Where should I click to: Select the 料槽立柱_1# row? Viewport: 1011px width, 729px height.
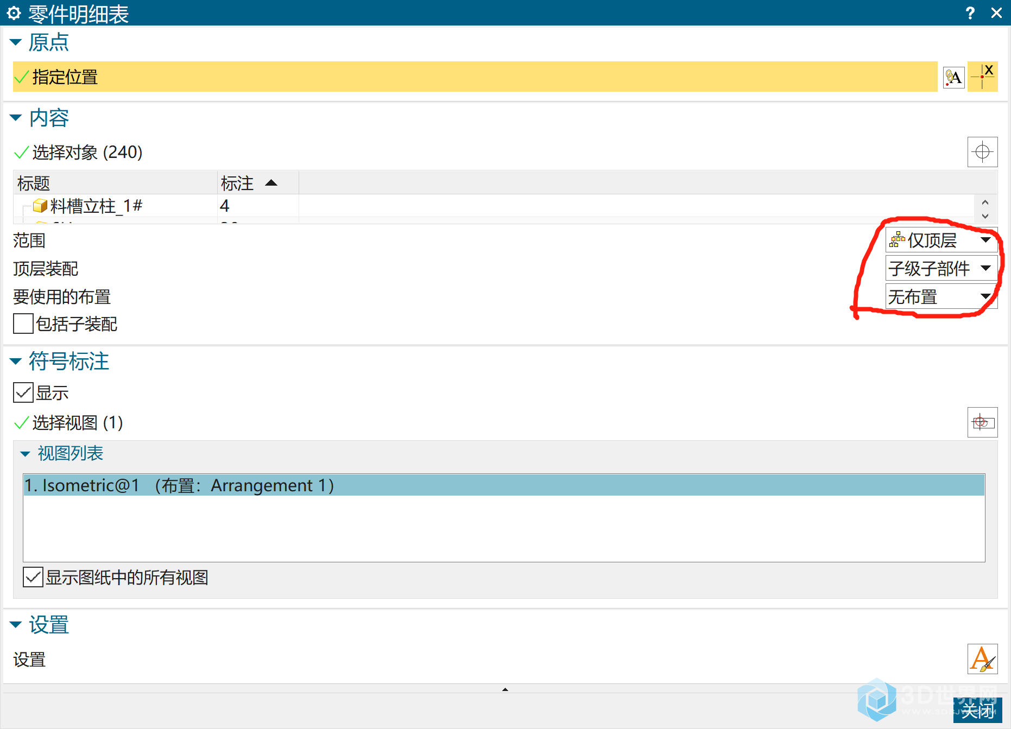[x=494, y=206]
